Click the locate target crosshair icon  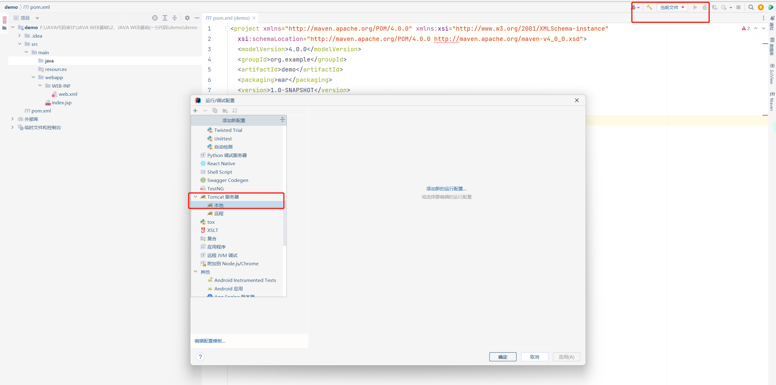pos(155,18)
